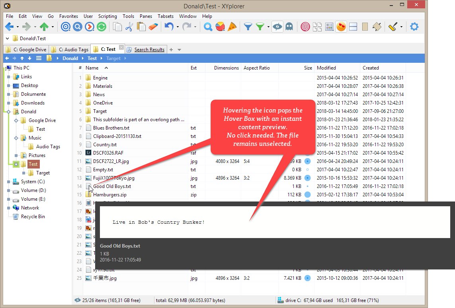Click the pizza slice icon
This screenshot has width=455, height=308.
[232, 27]
